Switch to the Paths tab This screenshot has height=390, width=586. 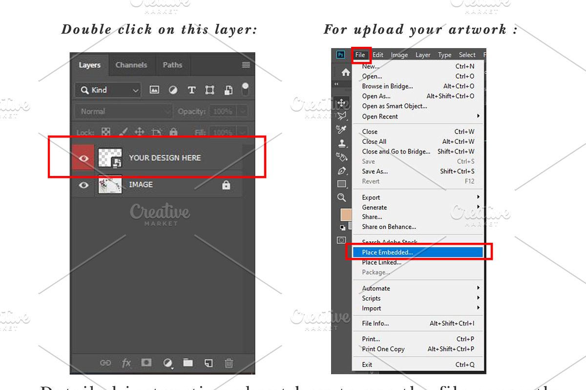[172, 65]
